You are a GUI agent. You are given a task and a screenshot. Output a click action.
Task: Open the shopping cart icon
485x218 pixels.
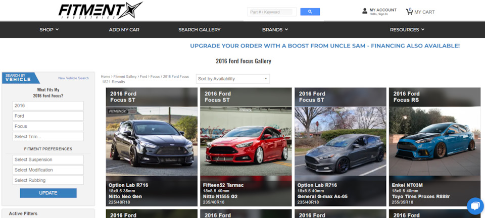coord(409,12)
